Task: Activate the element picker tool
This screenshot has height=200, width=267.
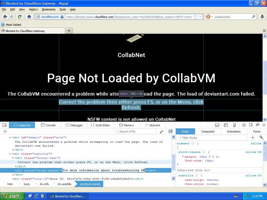Action: tap(5, 125)
